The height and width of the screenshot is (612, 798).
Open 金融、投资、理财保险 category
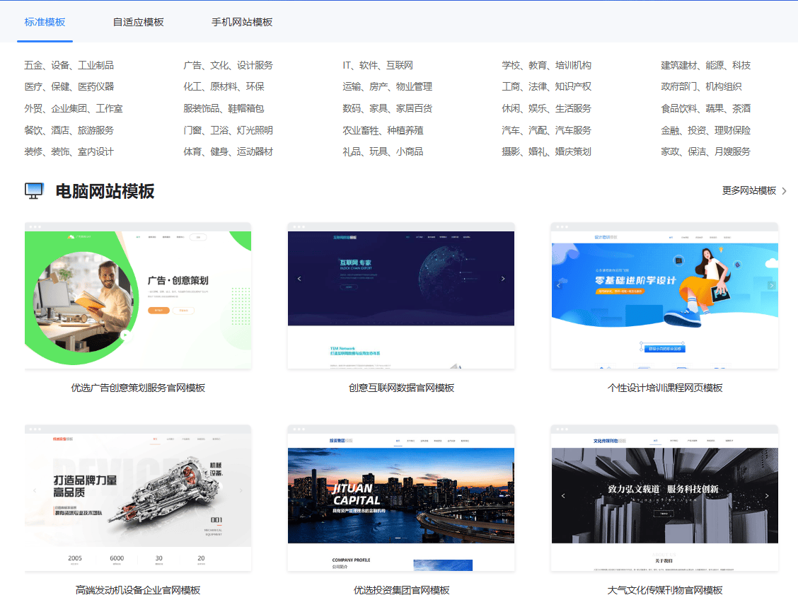(705, 130)
